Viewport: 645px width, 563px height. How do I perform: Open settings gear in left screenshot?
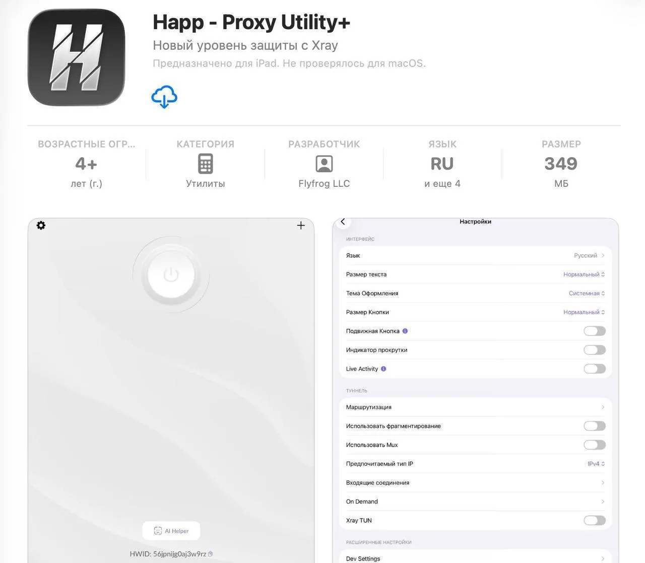click(x=41, y=225)
